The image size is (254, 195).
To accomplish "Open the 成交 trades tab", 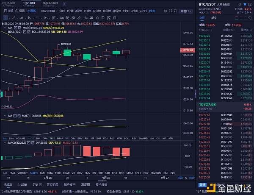I will click(214, 17).
